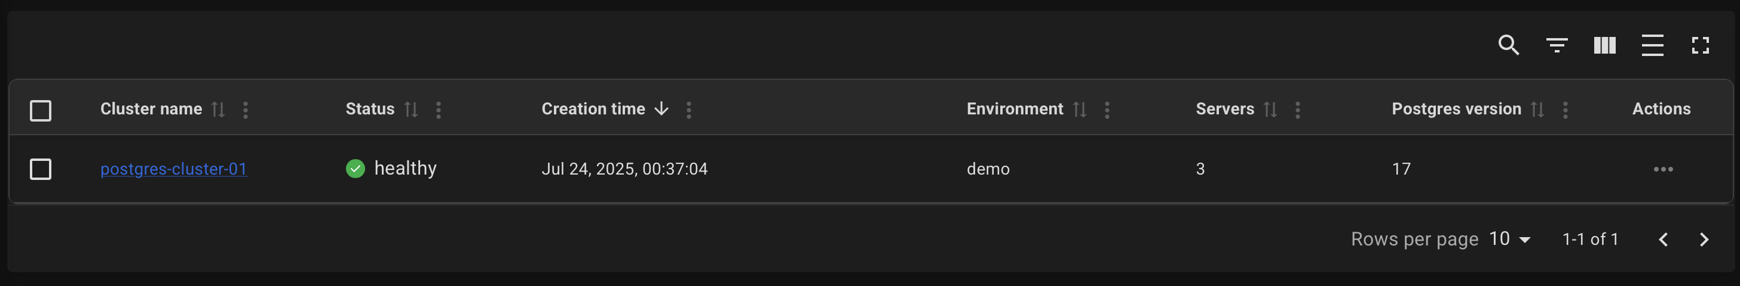
Task: Go to previous page arrow
Action: pyautogui.click(x=1663, y=240)
